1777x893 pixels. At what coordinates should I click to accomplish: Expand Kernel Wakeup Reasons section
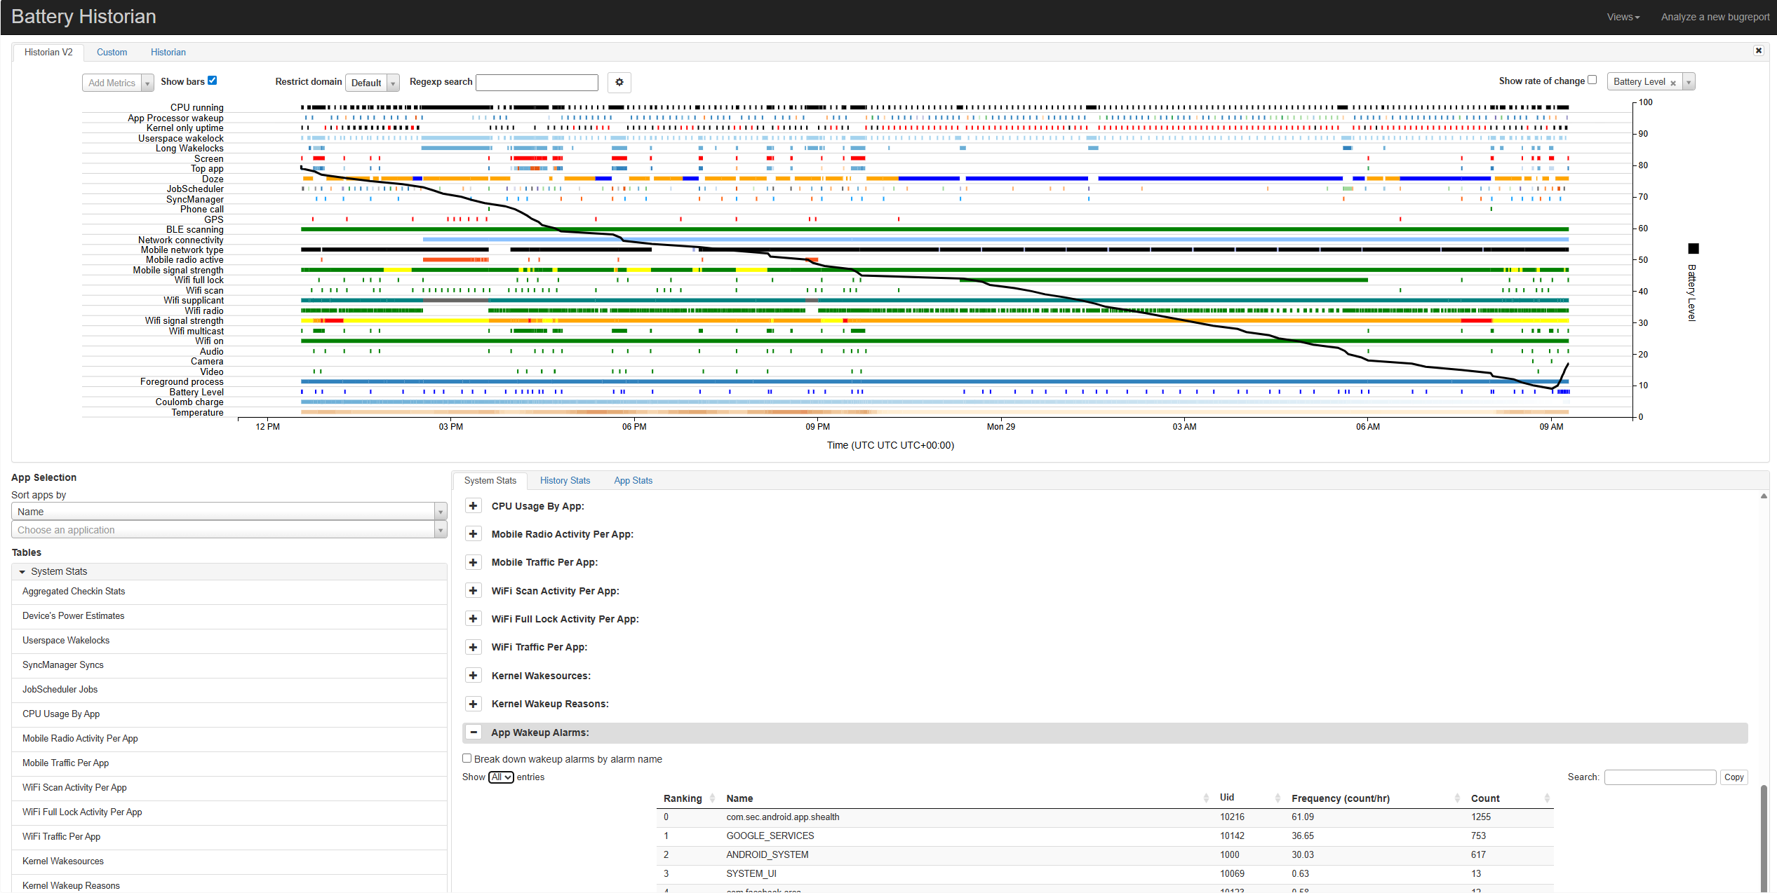click(x=473, y=704)
